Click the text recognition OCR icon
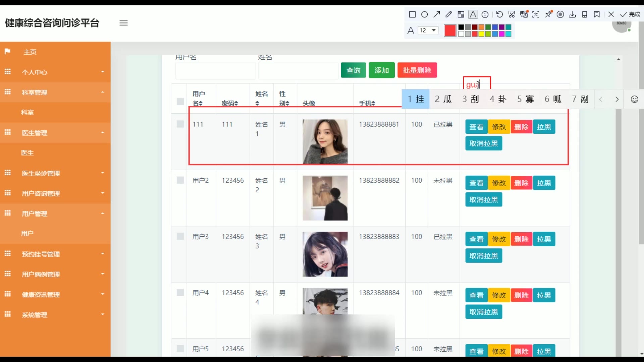The height and width of the screenshot is (362, 644). point(536,14)
